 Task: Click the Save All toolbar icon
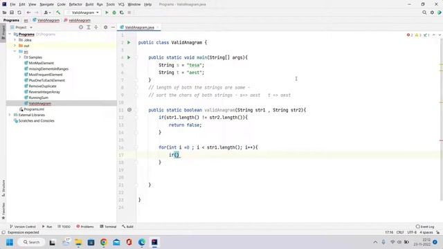[x=12, y=12]
